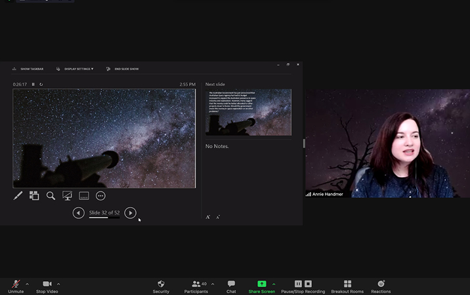Unmute the microphone in Zoom
This screenshot has height=295, width=470.
coord(16,286)
